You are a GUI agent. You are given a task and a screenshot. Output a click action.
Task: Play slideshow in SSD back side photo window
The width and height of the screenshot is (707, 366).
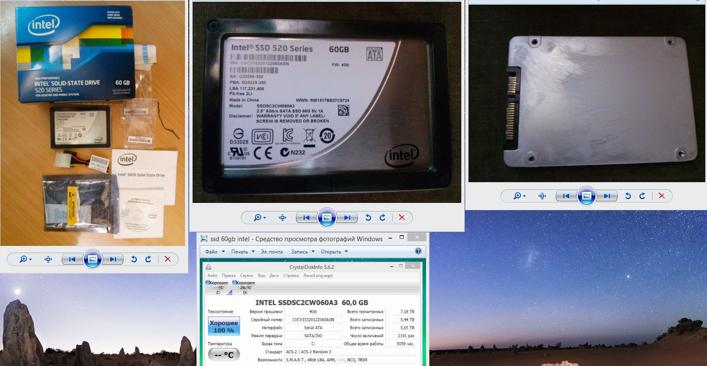coord(587,196)
